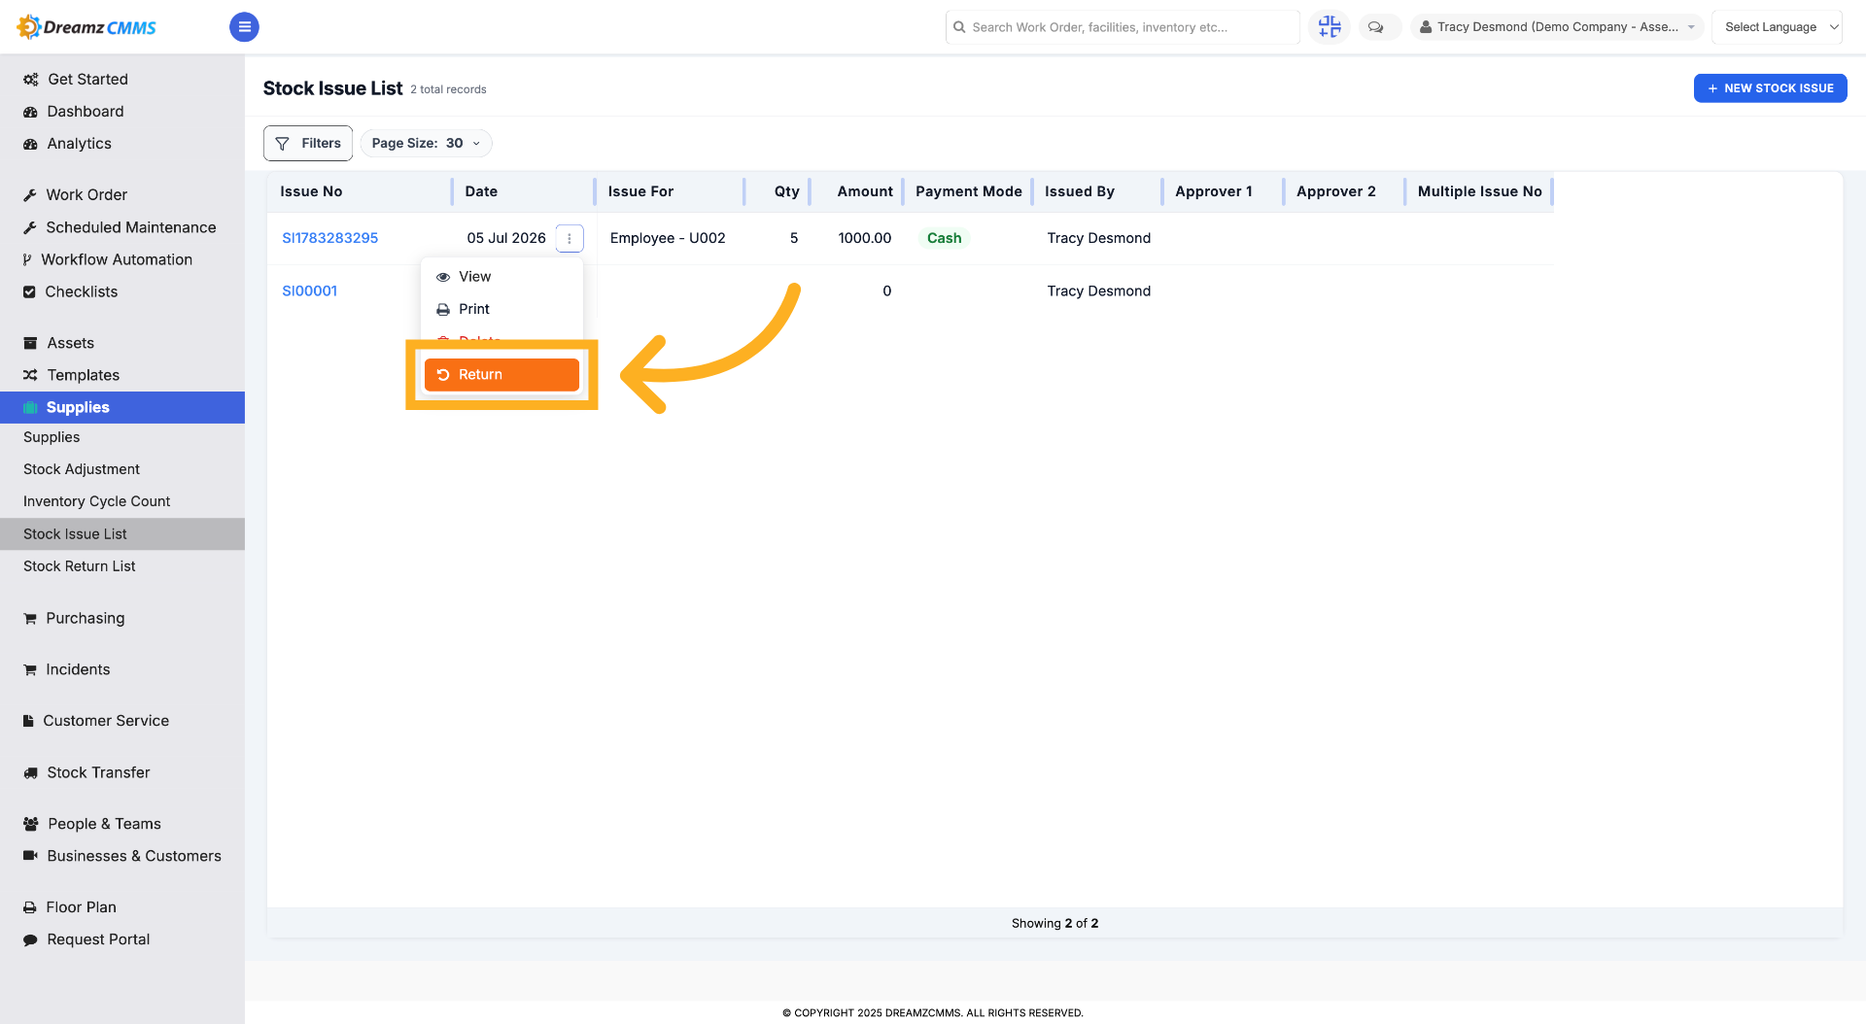The width and height of the screenshot is (1866, 1024).
Task: Click the Floor Plan printer icon
Action: pos(30,907)
